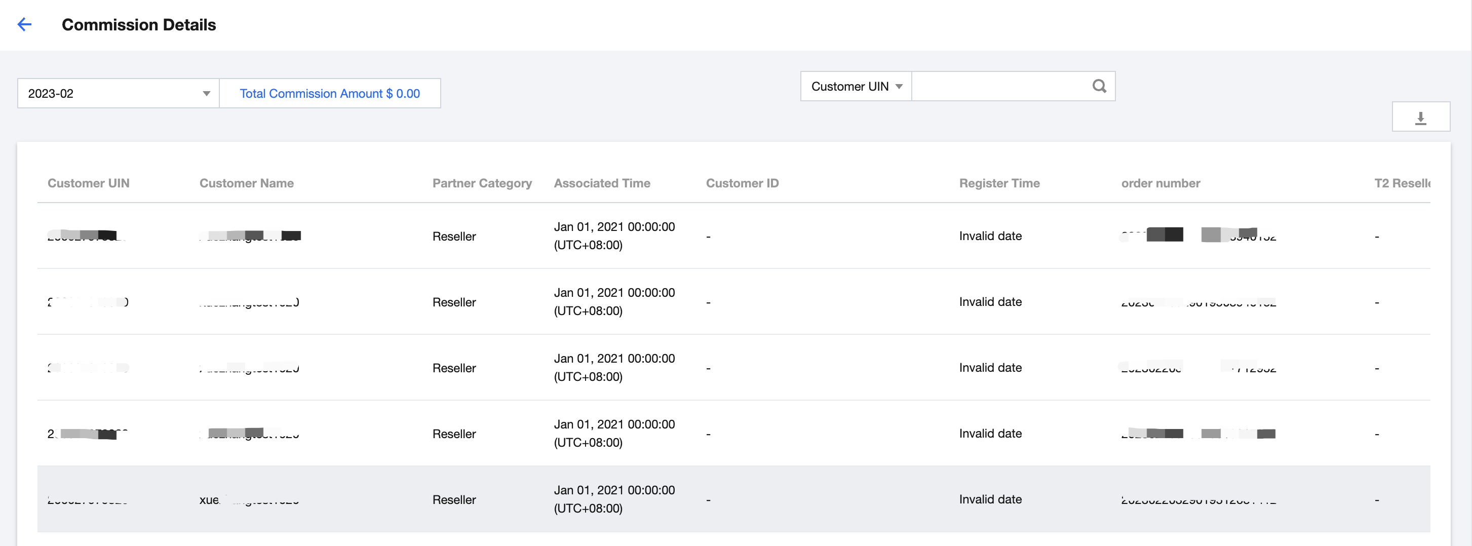Expand the Customer UIN filter dropdown

(856, 86)
